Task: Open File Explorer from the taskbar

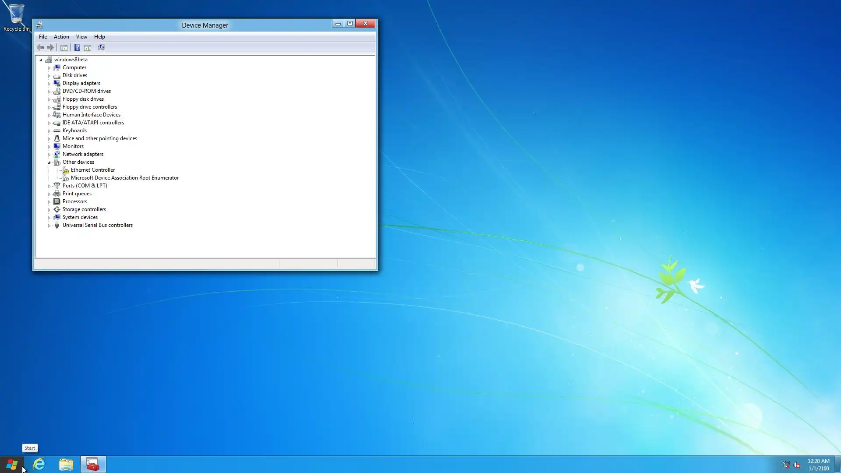Action: 66,464
